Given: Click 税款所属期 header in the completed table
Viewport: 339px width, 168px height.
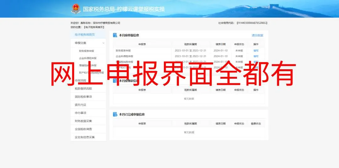Looking at the screenshot, I should coord(191,124).
